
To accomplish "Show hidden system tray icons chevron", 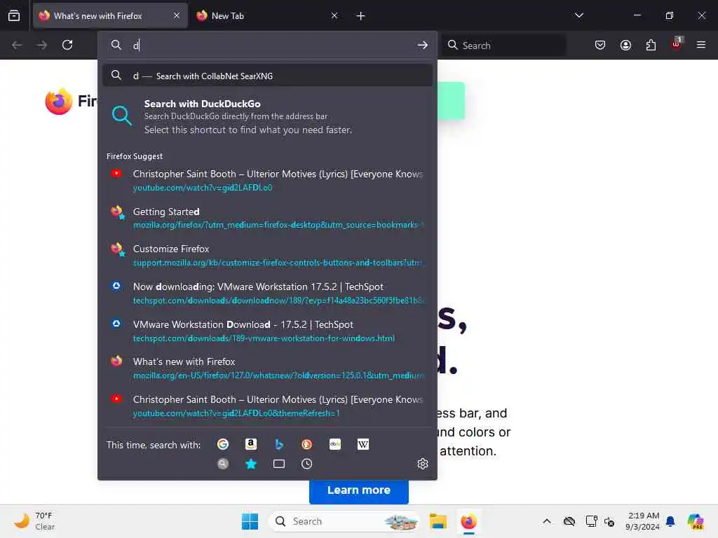I will (x=547, y=521).
